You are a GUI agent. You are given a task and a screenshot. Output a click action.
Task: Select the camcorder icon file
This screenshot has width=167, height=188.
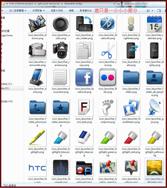37,51
